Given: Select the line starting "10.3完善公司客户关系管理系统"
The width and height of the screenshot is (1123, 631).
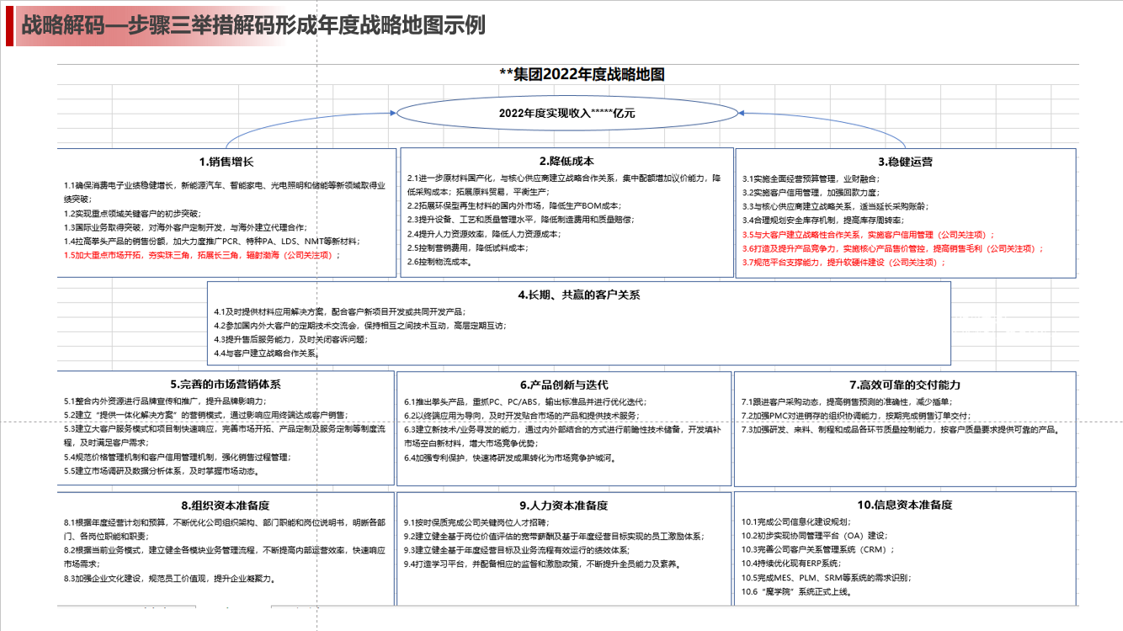Looking at the screenshot, I should coord(818,549).
